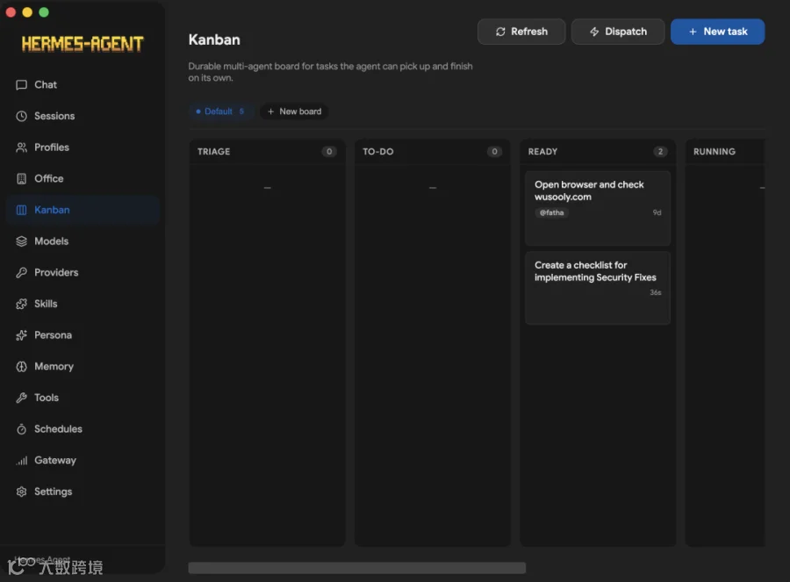
Task: Click the Models layers icon
Action: [x=21, y=241]
